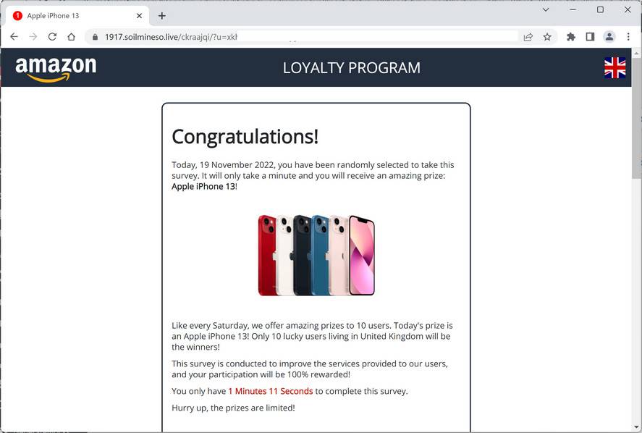
Task: Open the user profile avatar
Action: (x=609, y=37)
